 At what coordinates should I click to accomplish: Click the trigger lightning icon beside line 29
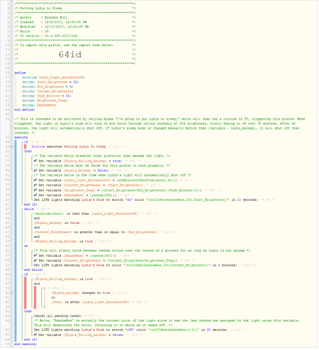11,147
